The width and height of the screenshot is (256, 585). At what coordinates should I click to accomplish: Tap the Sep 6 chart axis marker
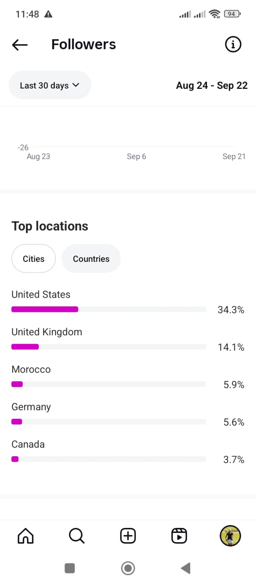tap(136, 156)
